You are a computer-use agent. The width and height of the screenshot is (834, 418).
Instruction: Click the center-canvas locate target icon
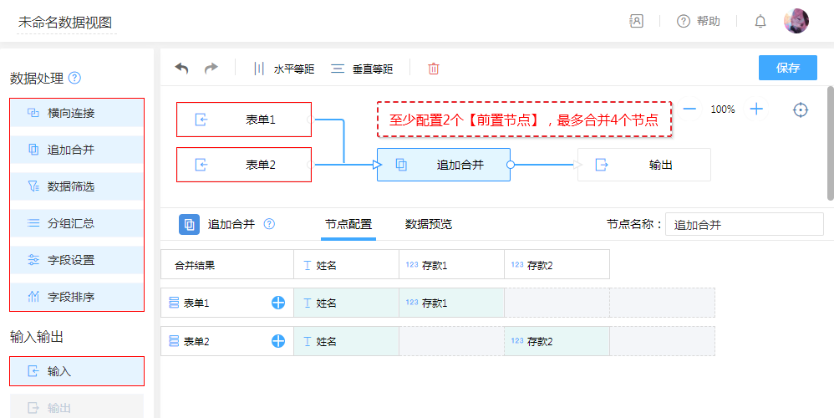[x=801, y=110]
